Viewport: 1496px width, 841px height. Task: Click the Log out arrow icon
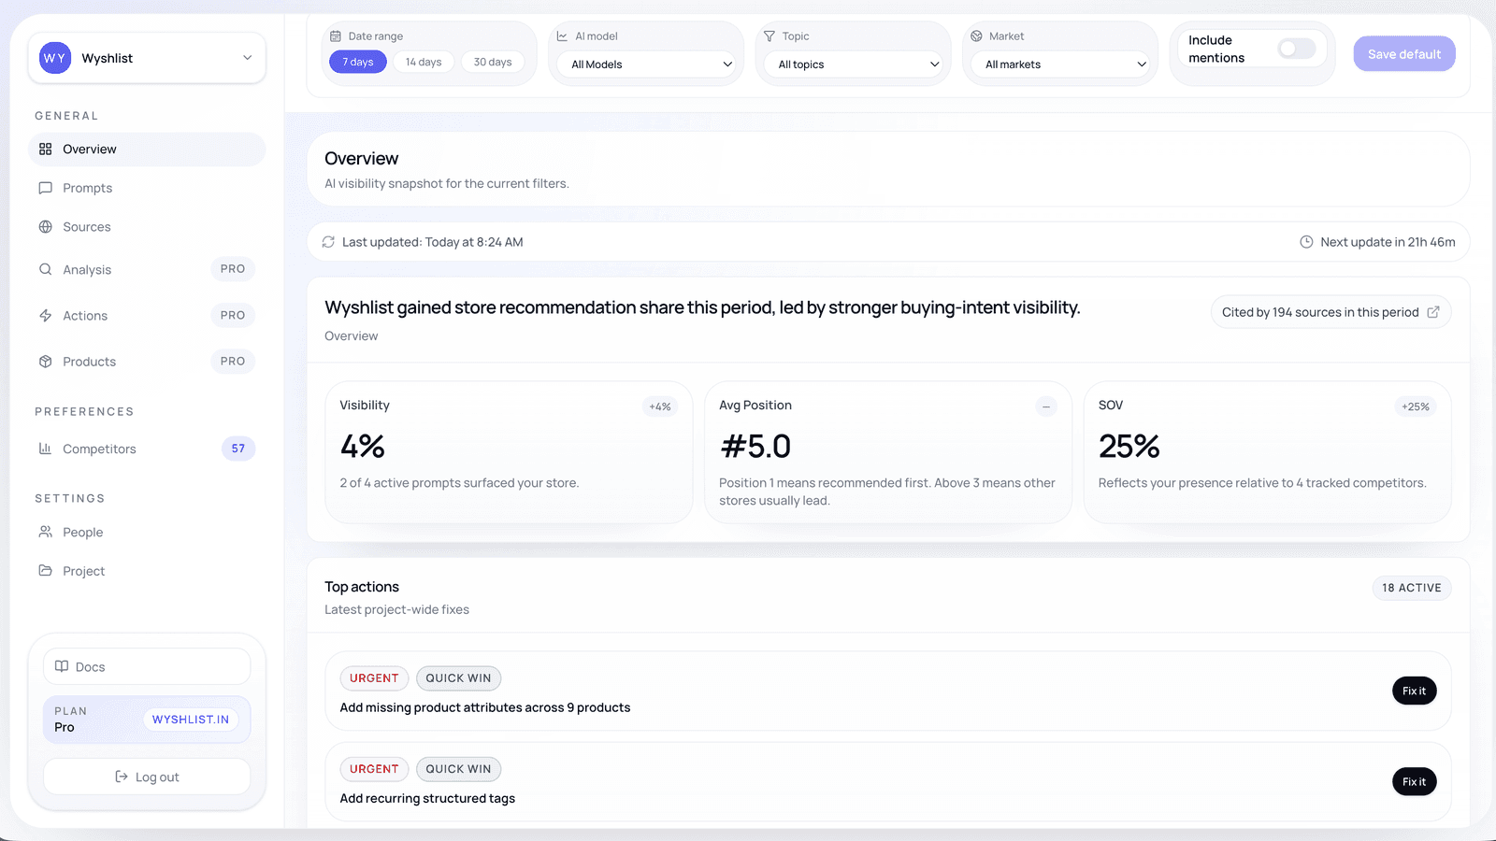coord(122,777)
